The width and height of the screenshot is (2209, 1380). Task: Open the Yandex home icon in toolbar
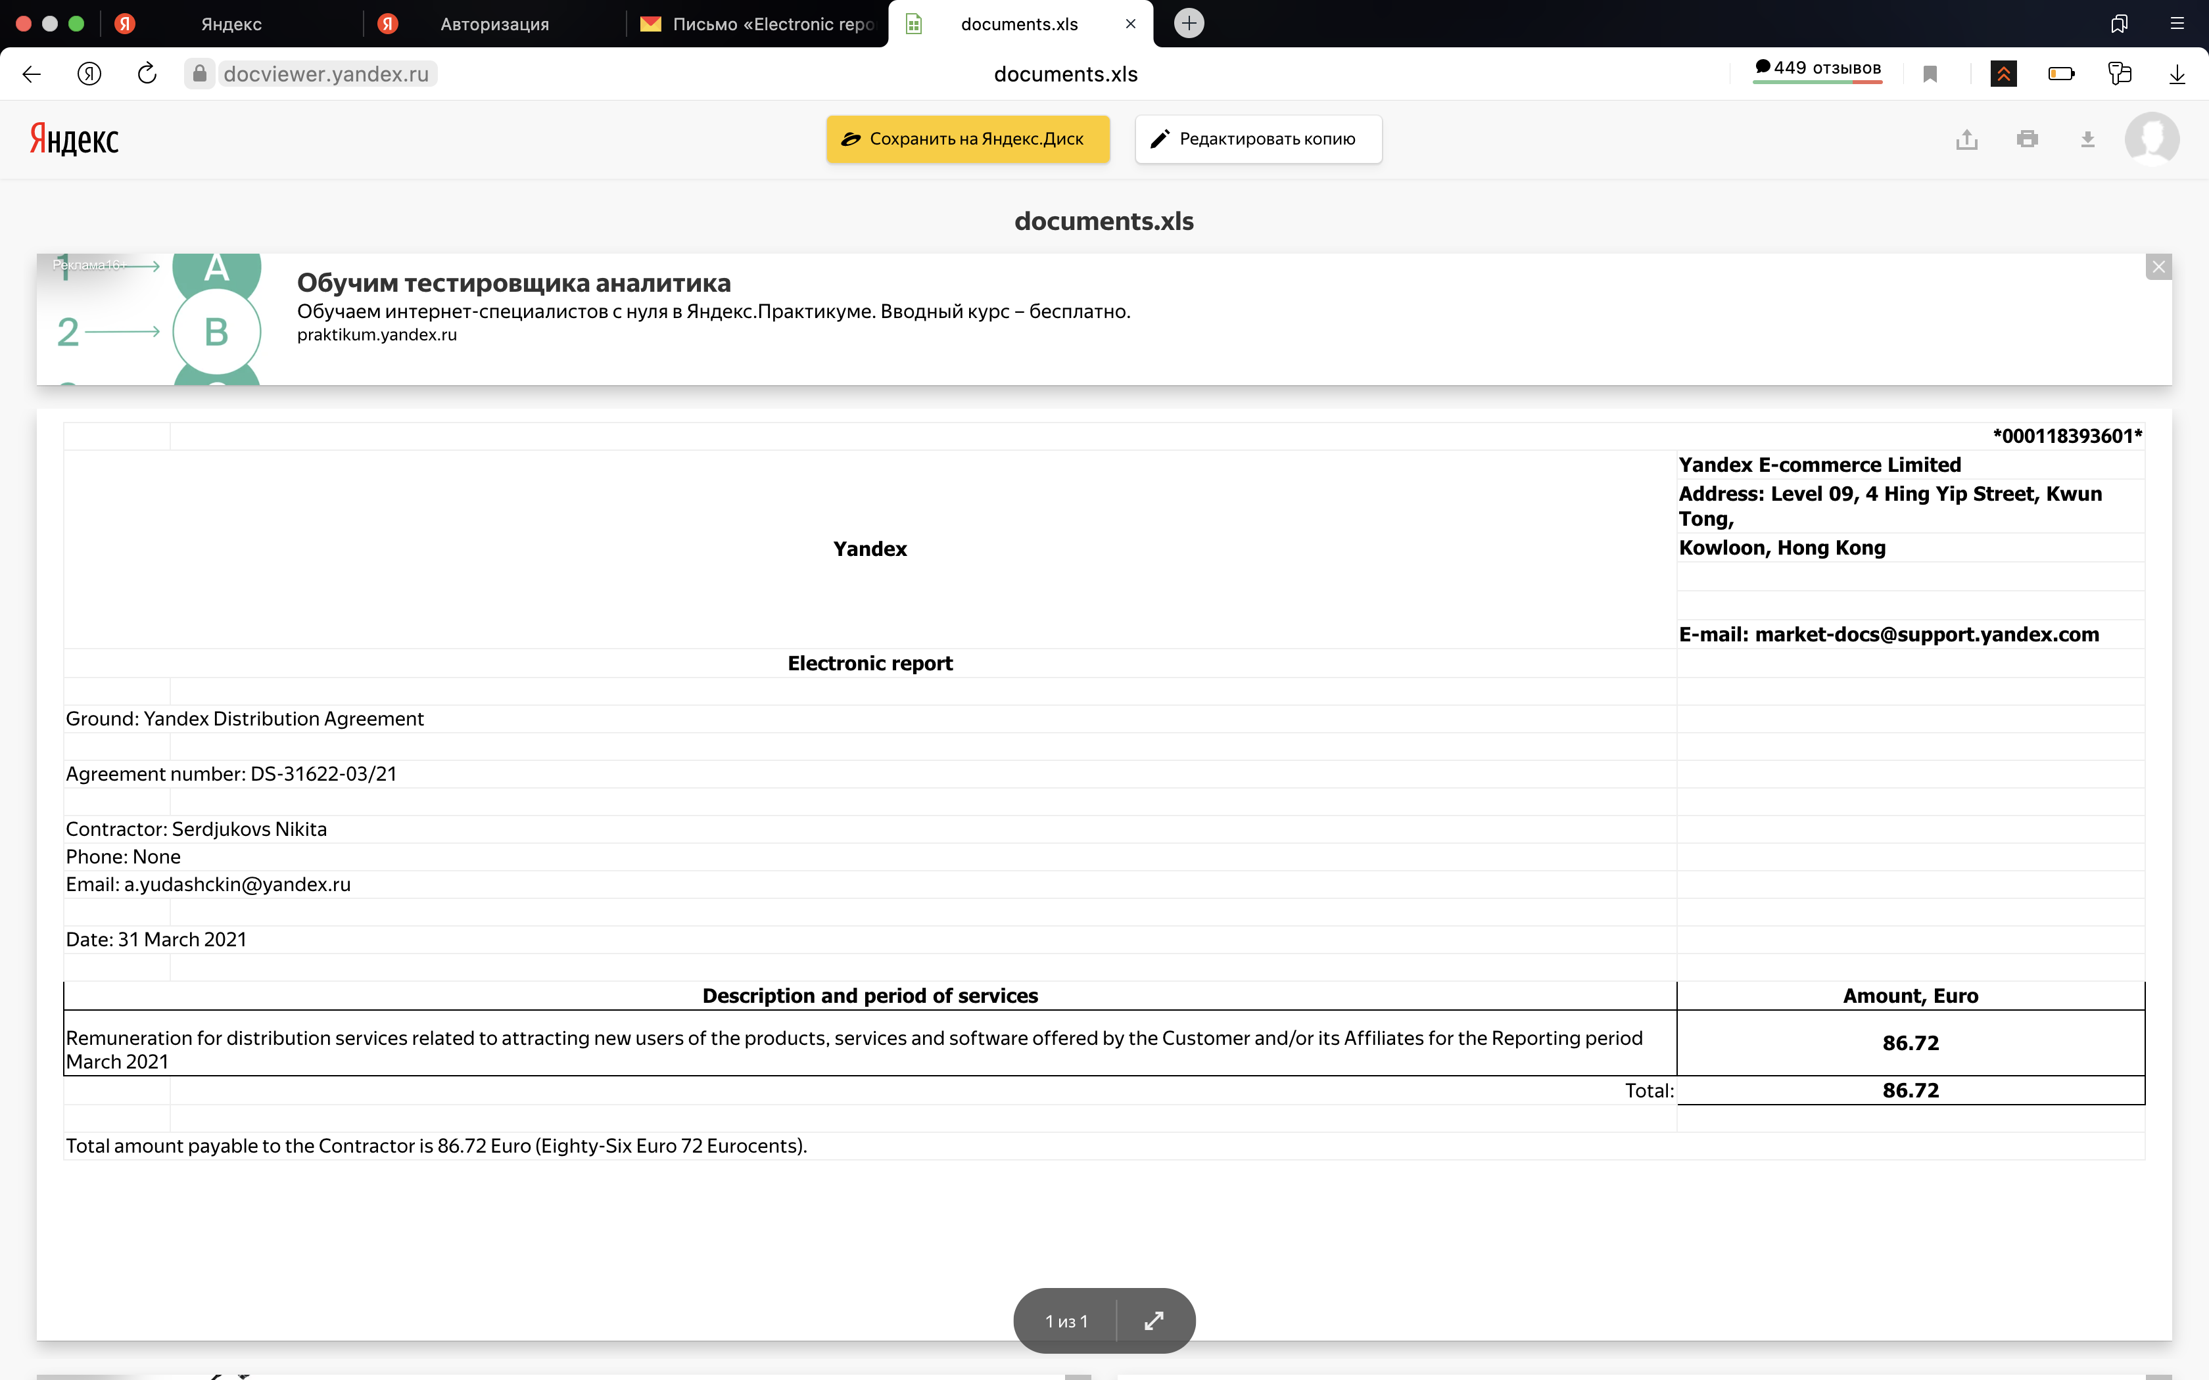pyautogui.click(x=89, y=74)
